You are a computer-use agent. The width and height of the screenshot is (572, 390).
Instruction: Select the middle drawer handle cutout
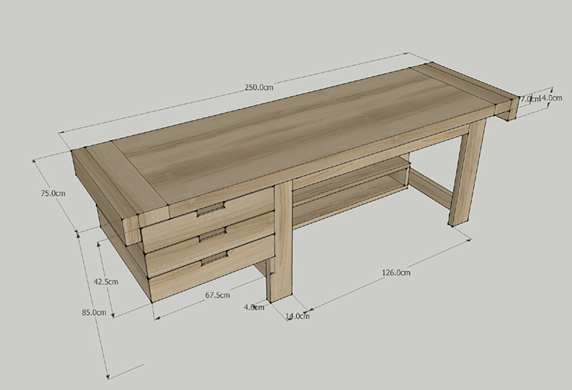click(x=213, y=234)
